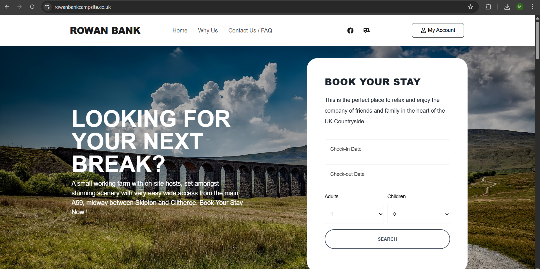Open the Contact Us / FAQ page
The width and height of the screenshot is (540, 269).
pyautogui.click(x=250, y=30)
